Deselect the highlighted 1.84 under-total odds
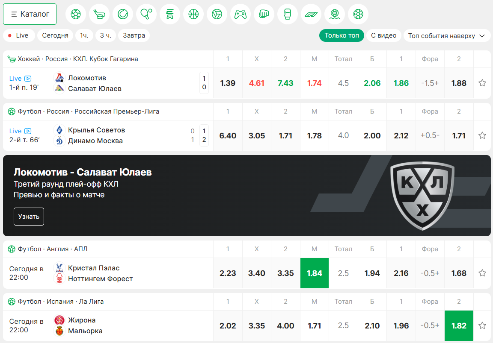 click(315, 273)
